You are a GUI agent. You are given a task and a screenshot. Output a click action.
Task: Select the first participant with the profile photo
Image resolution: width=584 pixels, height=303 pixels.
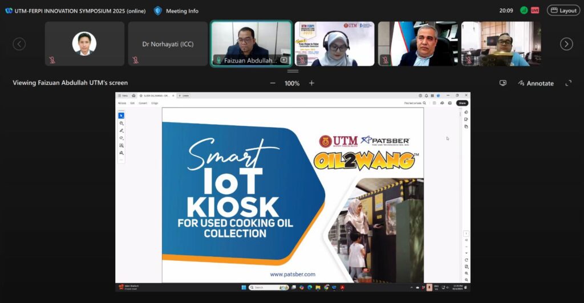(x=84, y=44)
